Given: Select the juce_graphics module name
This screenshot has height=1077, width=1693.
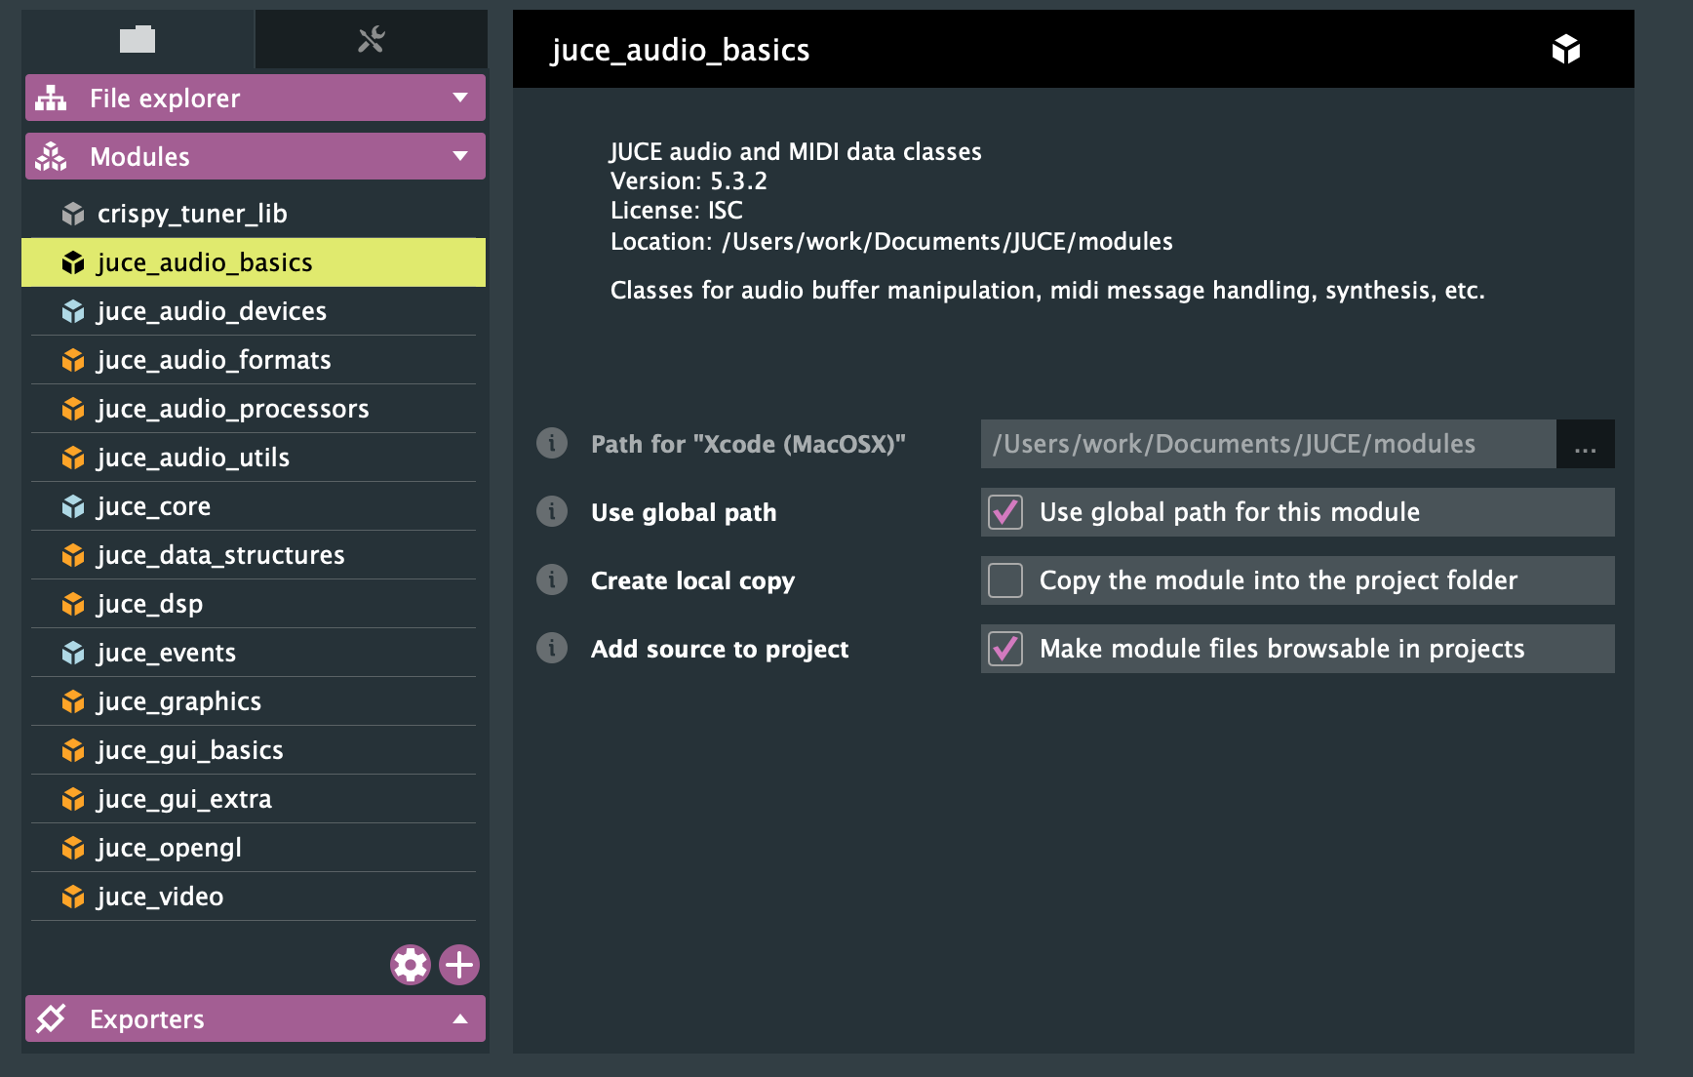Looking at the screenshot, I should pyautogui.click(x=179, y=702).
